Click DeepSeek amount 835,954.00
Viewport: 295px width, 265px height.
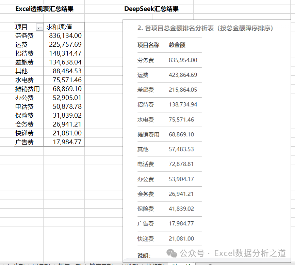coord(183,60)
